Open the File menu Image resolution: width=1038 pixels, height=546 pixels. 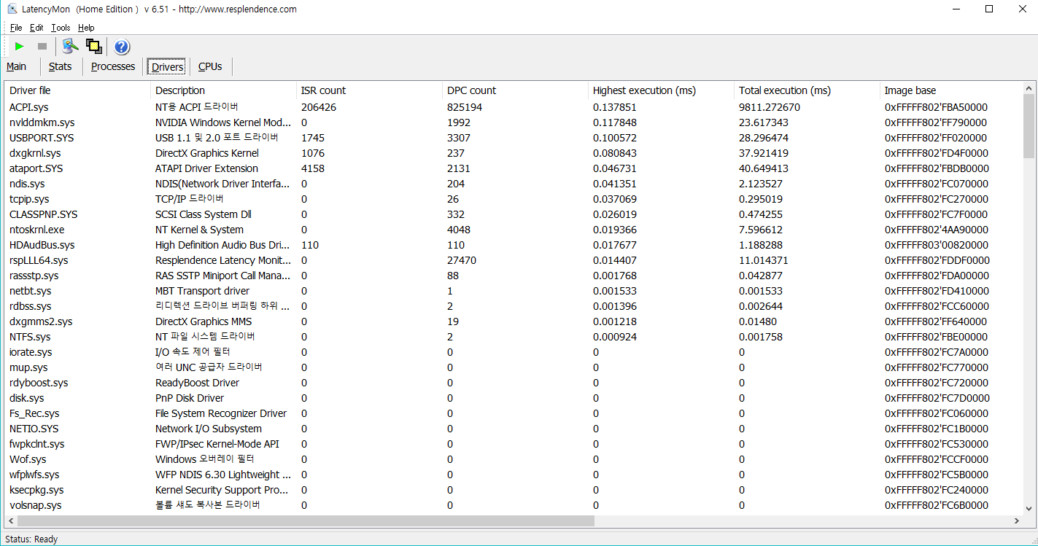(x=16, y=28)
